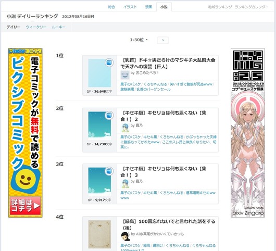Go to next page with > button

point(163,40)
